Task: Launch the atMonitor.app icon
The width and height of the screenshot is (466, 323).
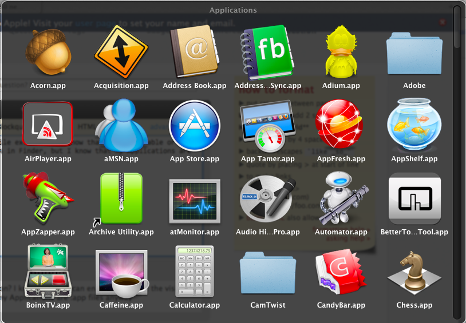Action: [195, 201]
